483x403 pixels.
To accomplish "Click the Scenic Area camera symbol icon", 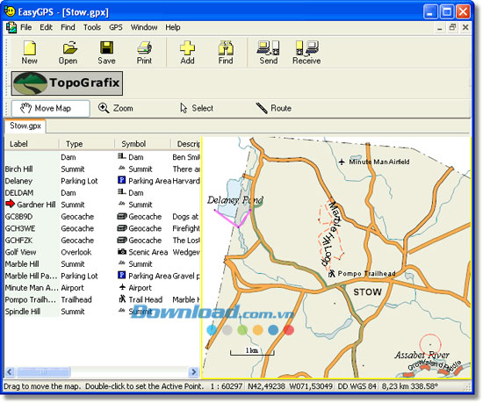I will pyautogui.click(x=122, y=251).
